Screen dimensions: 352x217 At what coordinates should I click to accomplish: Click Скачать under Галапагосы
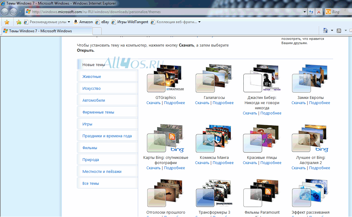(202, 103)
